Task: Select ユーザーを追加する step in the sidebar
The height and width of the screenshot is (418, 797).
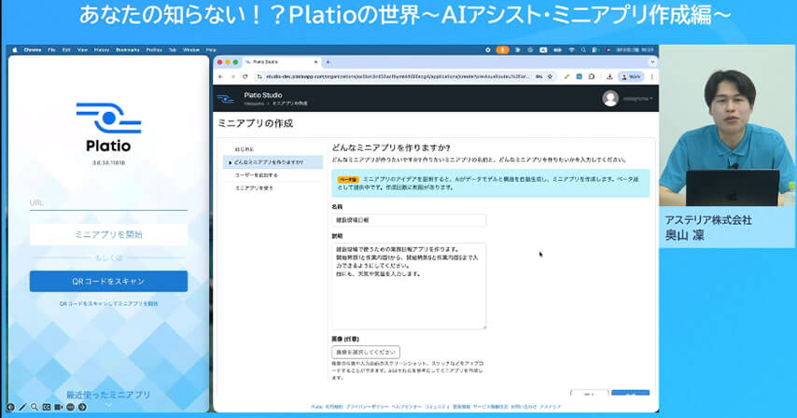Action: [x=256, y=175]
